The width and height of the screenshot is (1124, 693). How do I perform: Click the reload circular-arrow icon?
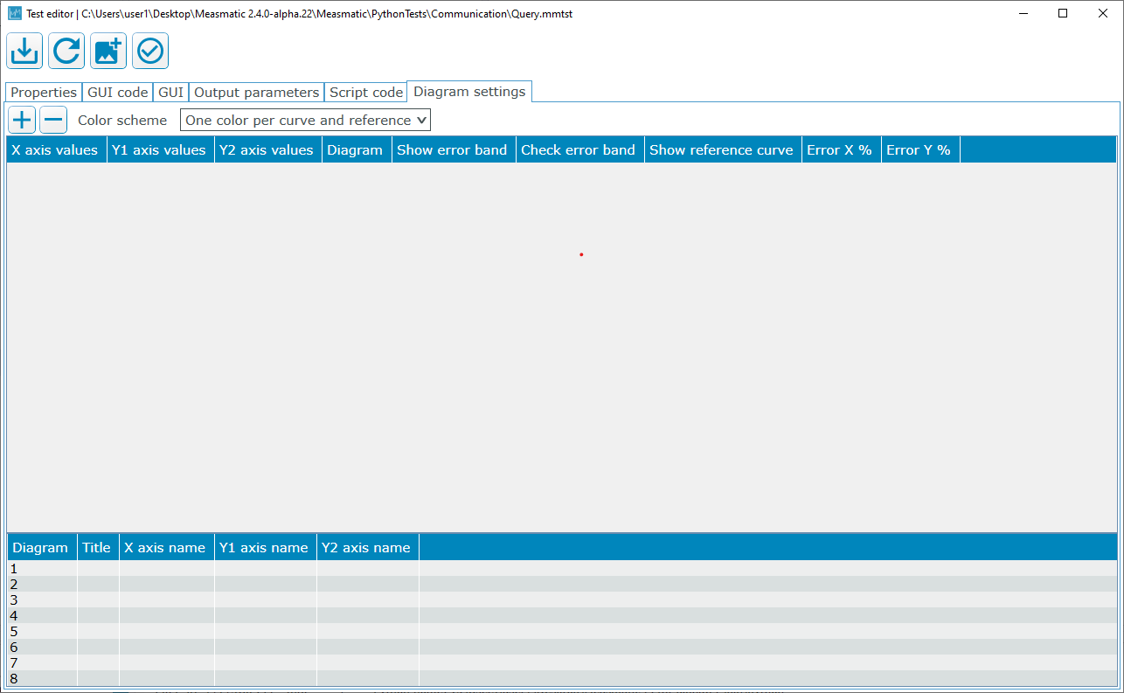click(x=66, y=52)
